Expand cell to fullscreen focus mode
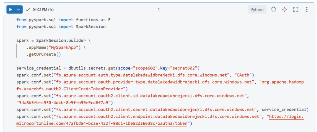Viewport: 317px width, 132px height. tap(296, 10)
